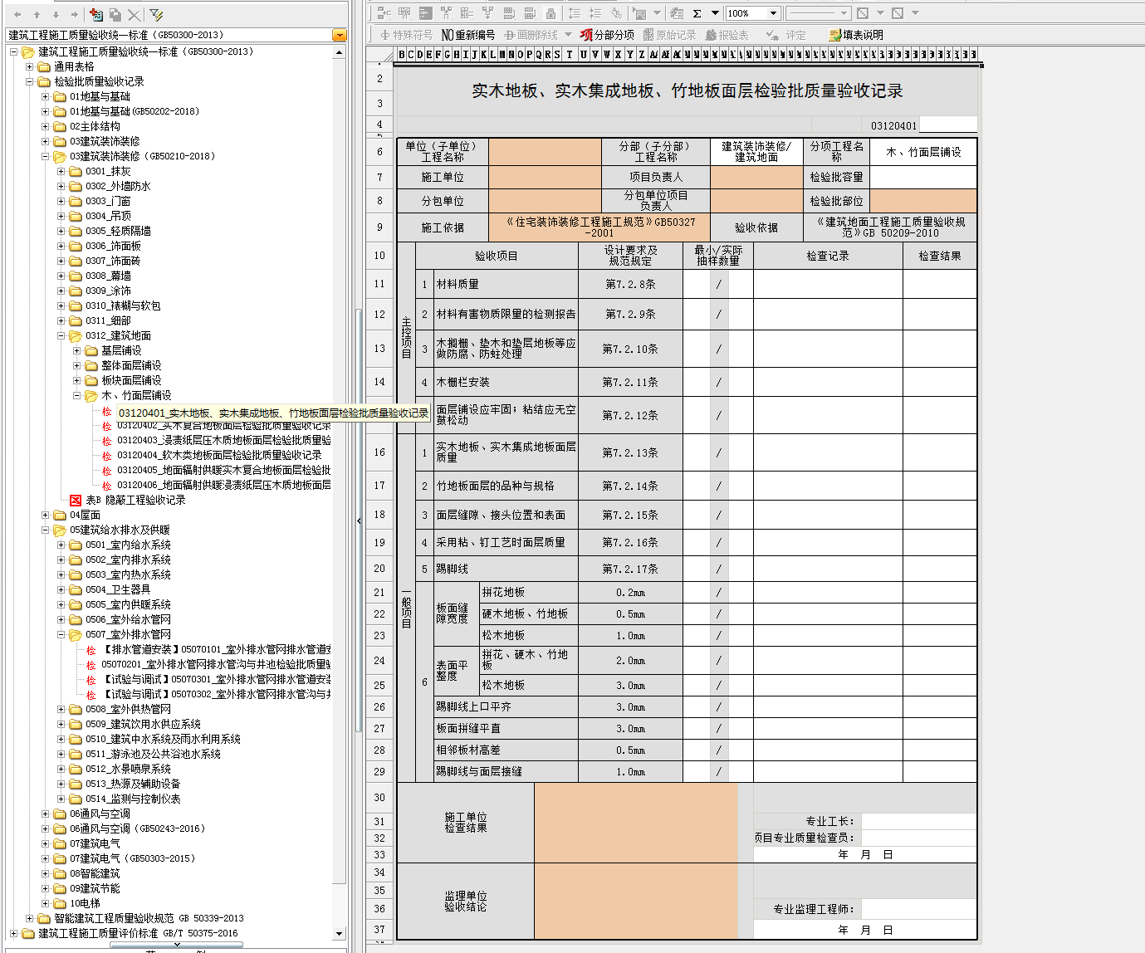Click the Sigma sum icon

[x=697, y=13]
